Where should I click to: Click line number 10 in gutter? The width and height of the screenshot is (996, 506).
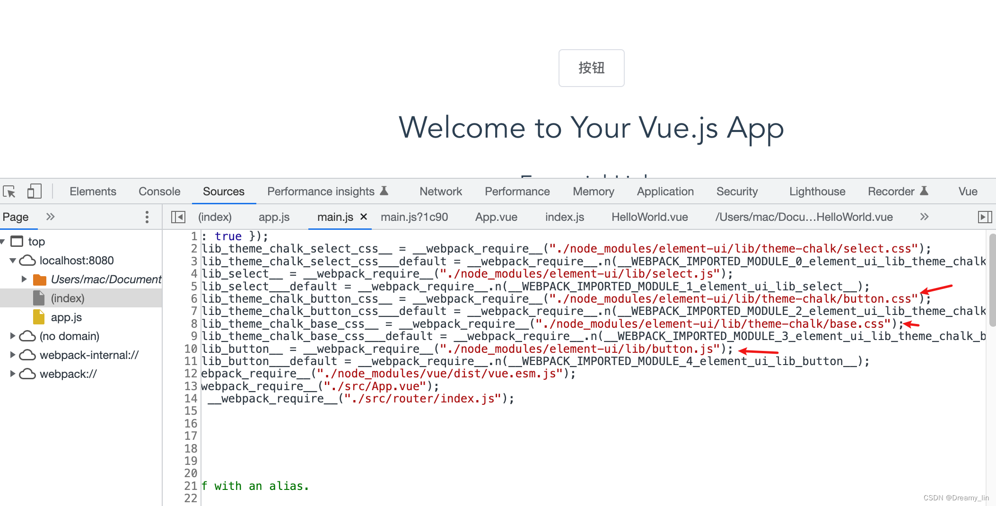coord(190,349)
